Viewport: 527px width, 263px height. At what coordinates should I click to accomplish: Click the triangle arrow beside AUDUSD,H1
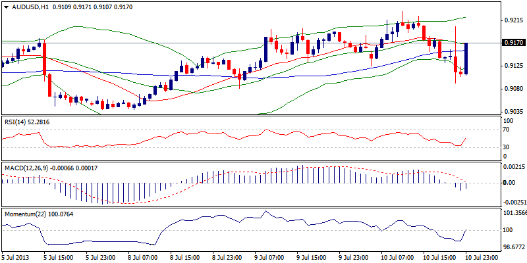[x=5, y=6]
